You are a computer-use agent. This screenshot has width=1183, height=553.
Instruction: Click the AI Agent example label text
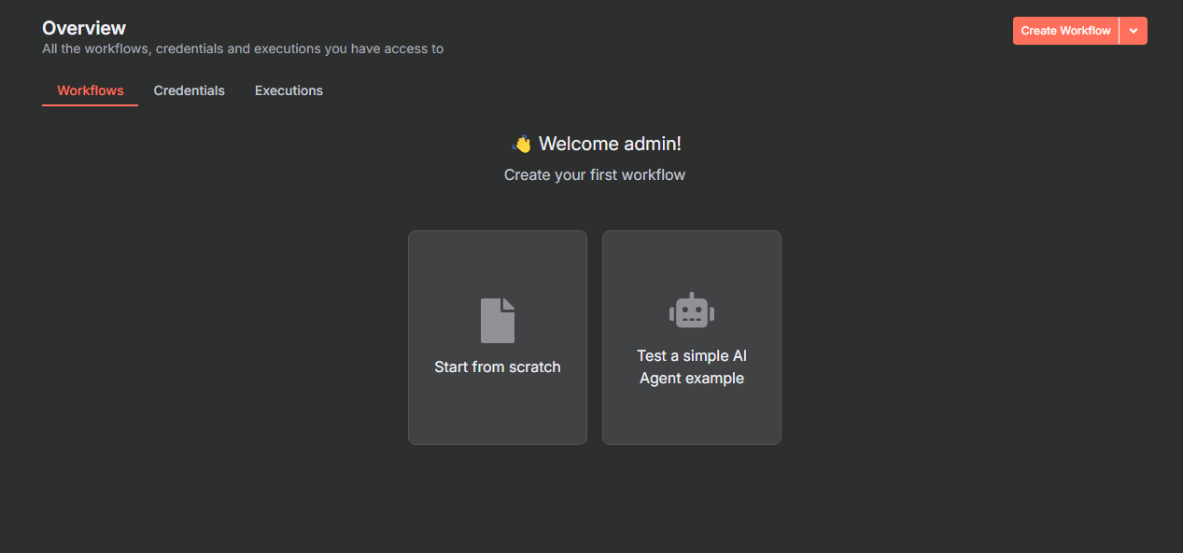692,367
